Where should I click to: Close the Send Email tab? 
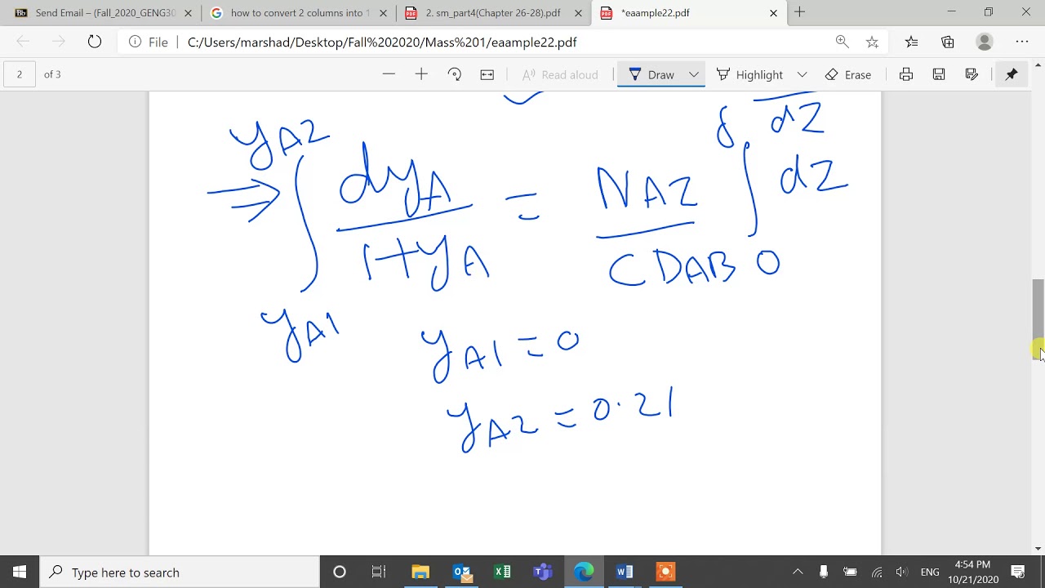pyautogui.click(x=187, y=13)
